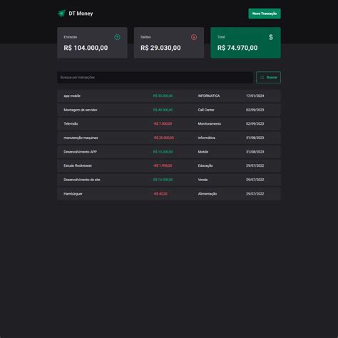The image size is (338, 338).
Task: Click the green Total card amount
Action: pyautogui.click(x=237, y=48)
